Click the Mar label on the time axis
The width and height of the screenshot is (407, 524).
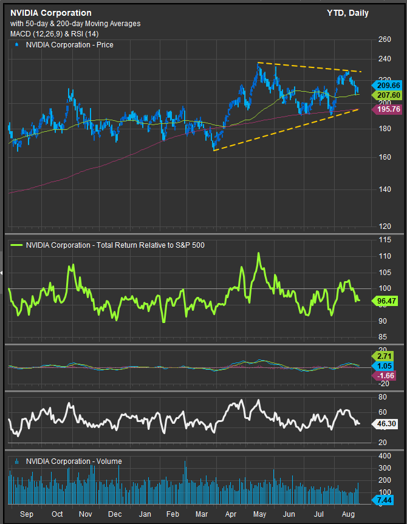[x=202, y=514]
